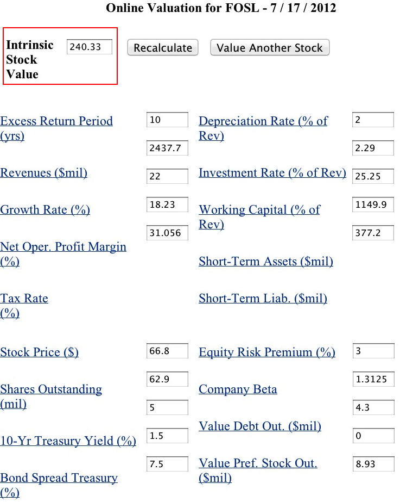Click the Investment Rate (% of Rev) link
The image size is (400, 502).
click(272, 173)
